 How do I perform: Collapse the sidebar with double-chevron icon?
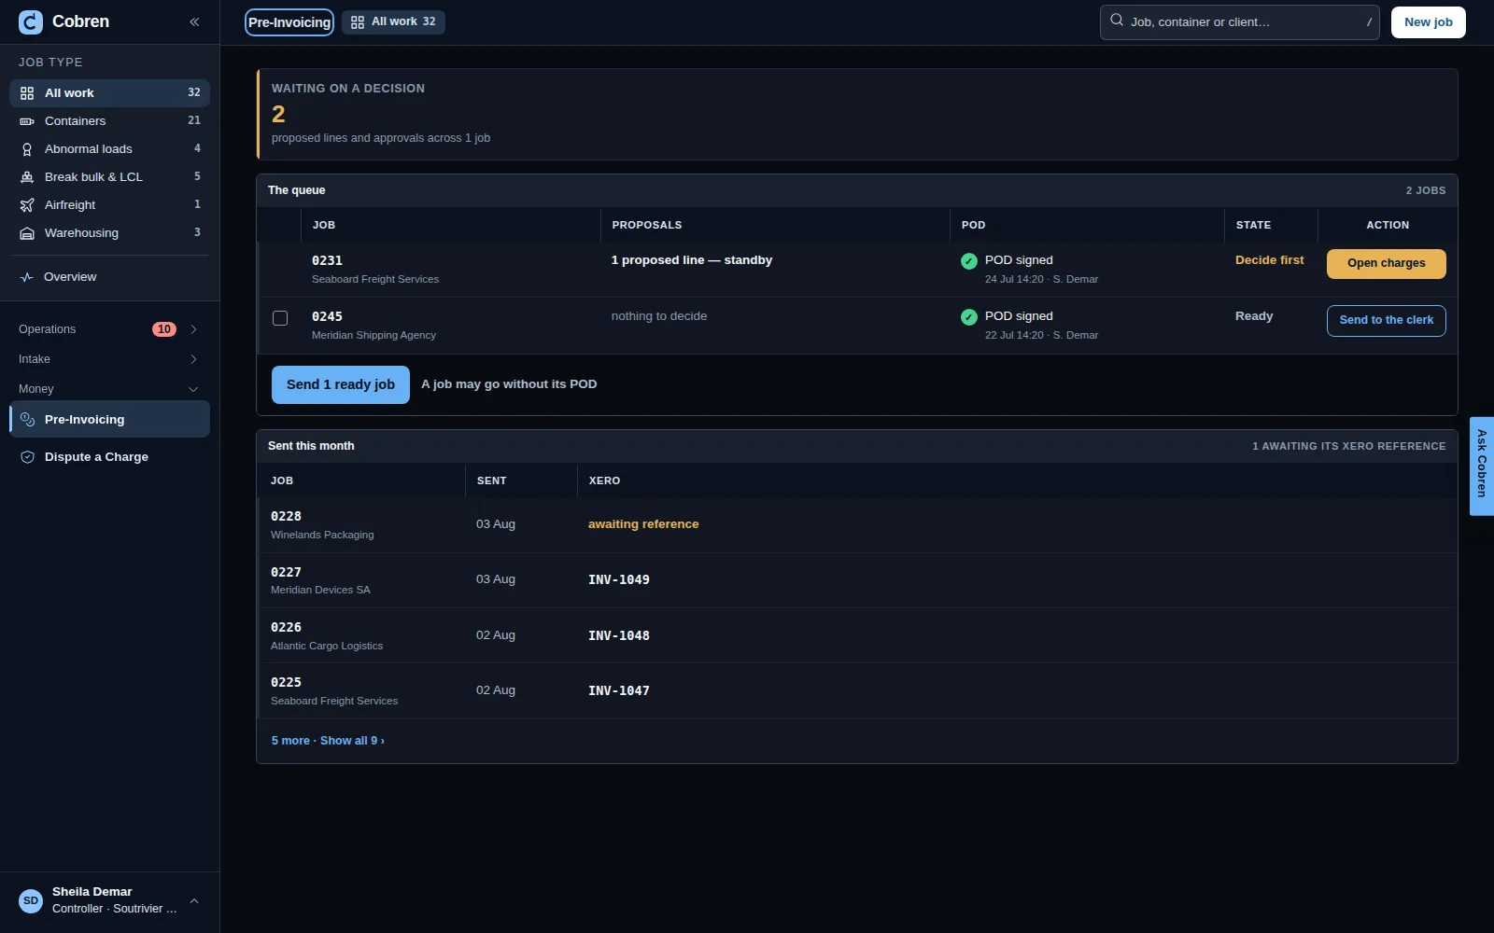tap(194, 22)
